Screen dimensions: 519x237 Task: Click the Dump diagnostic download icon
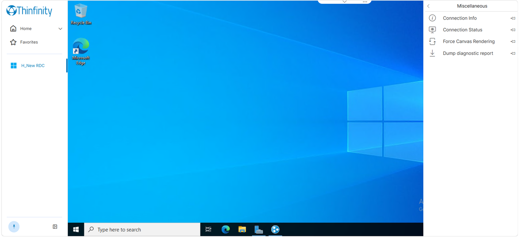click(x=432, y=53)
